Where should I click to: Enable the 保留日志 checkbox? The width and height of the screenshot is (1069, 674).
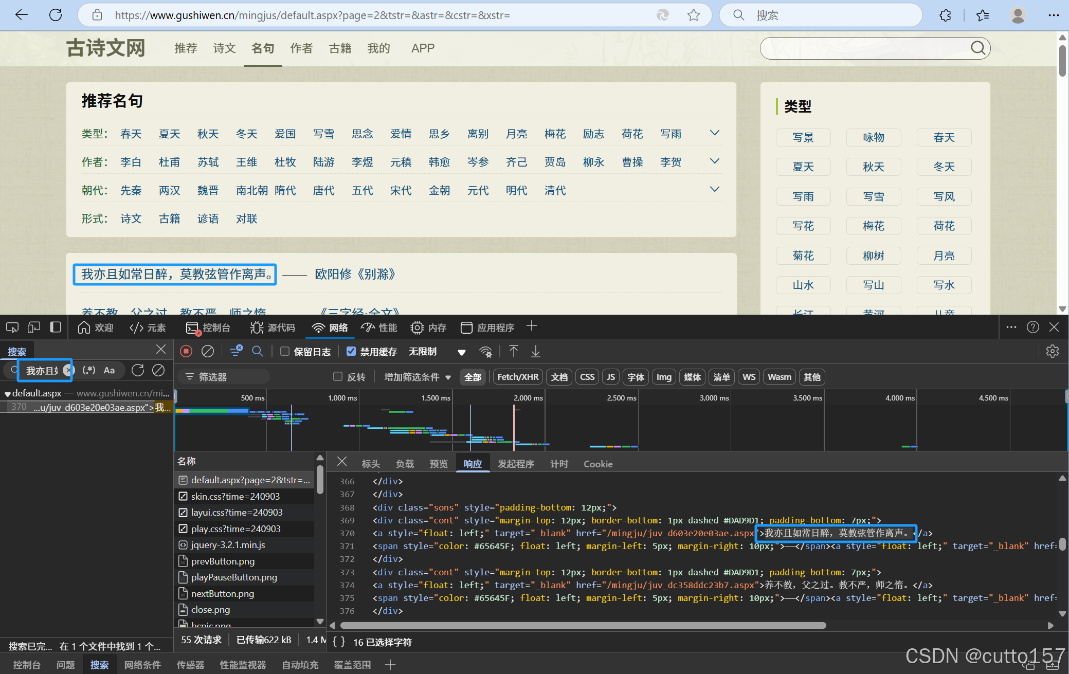click(284, 351)
